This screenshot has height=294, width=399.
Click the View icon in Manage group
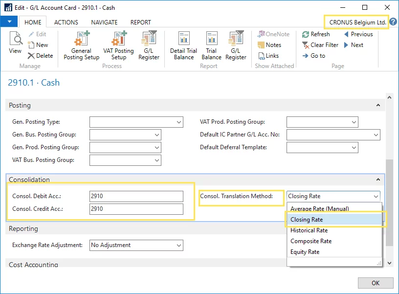pos(15,43)
